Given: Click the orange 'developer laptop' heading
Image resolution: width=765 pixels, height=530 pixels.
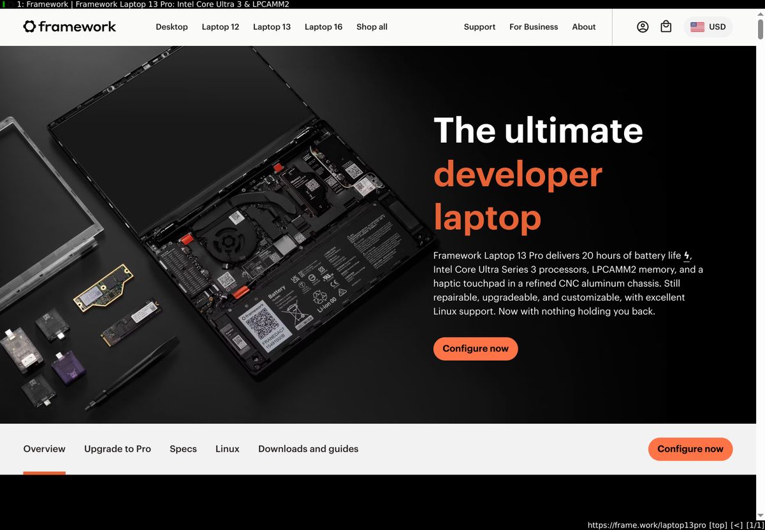Looking at the screenshot, I should (x=518, y=196).
